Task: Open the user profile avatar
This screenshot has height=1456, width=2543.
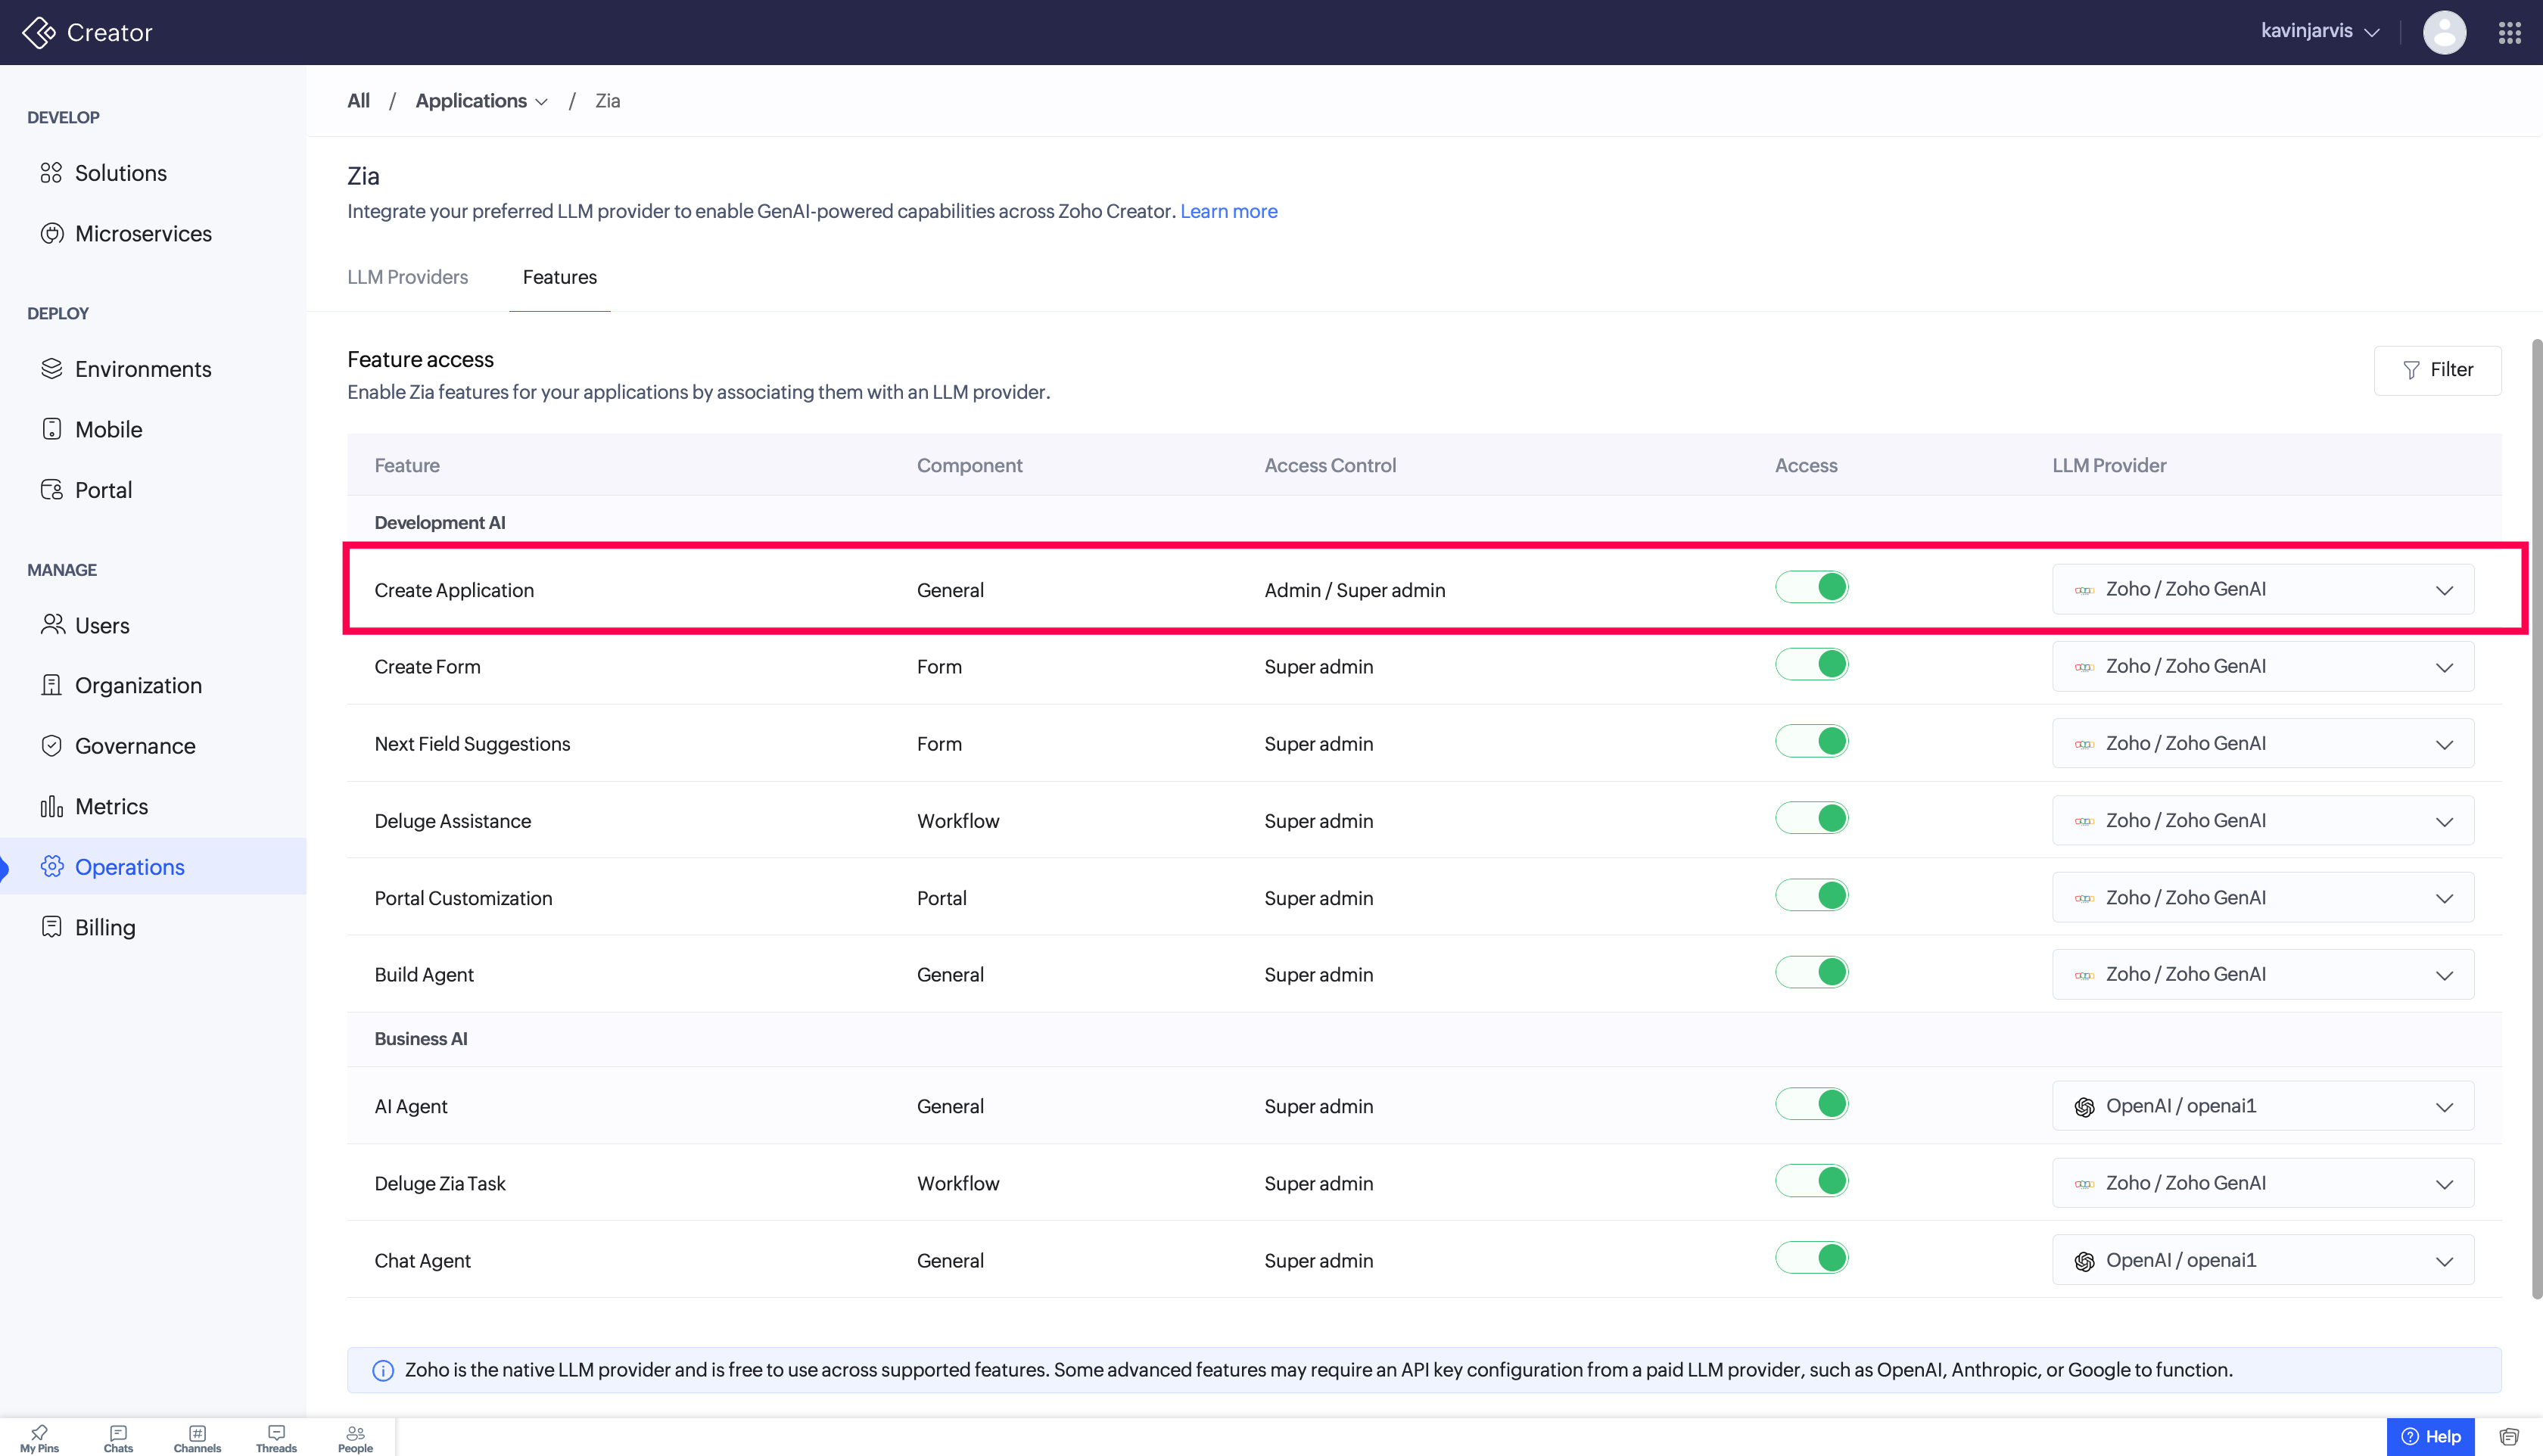Action: point(2444,32)
